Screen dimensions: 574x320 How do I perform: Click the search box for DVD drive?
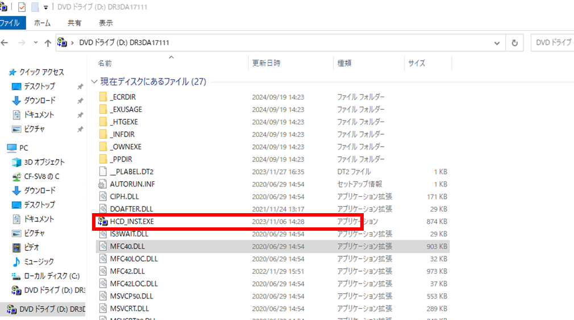[x=551, y=43]
